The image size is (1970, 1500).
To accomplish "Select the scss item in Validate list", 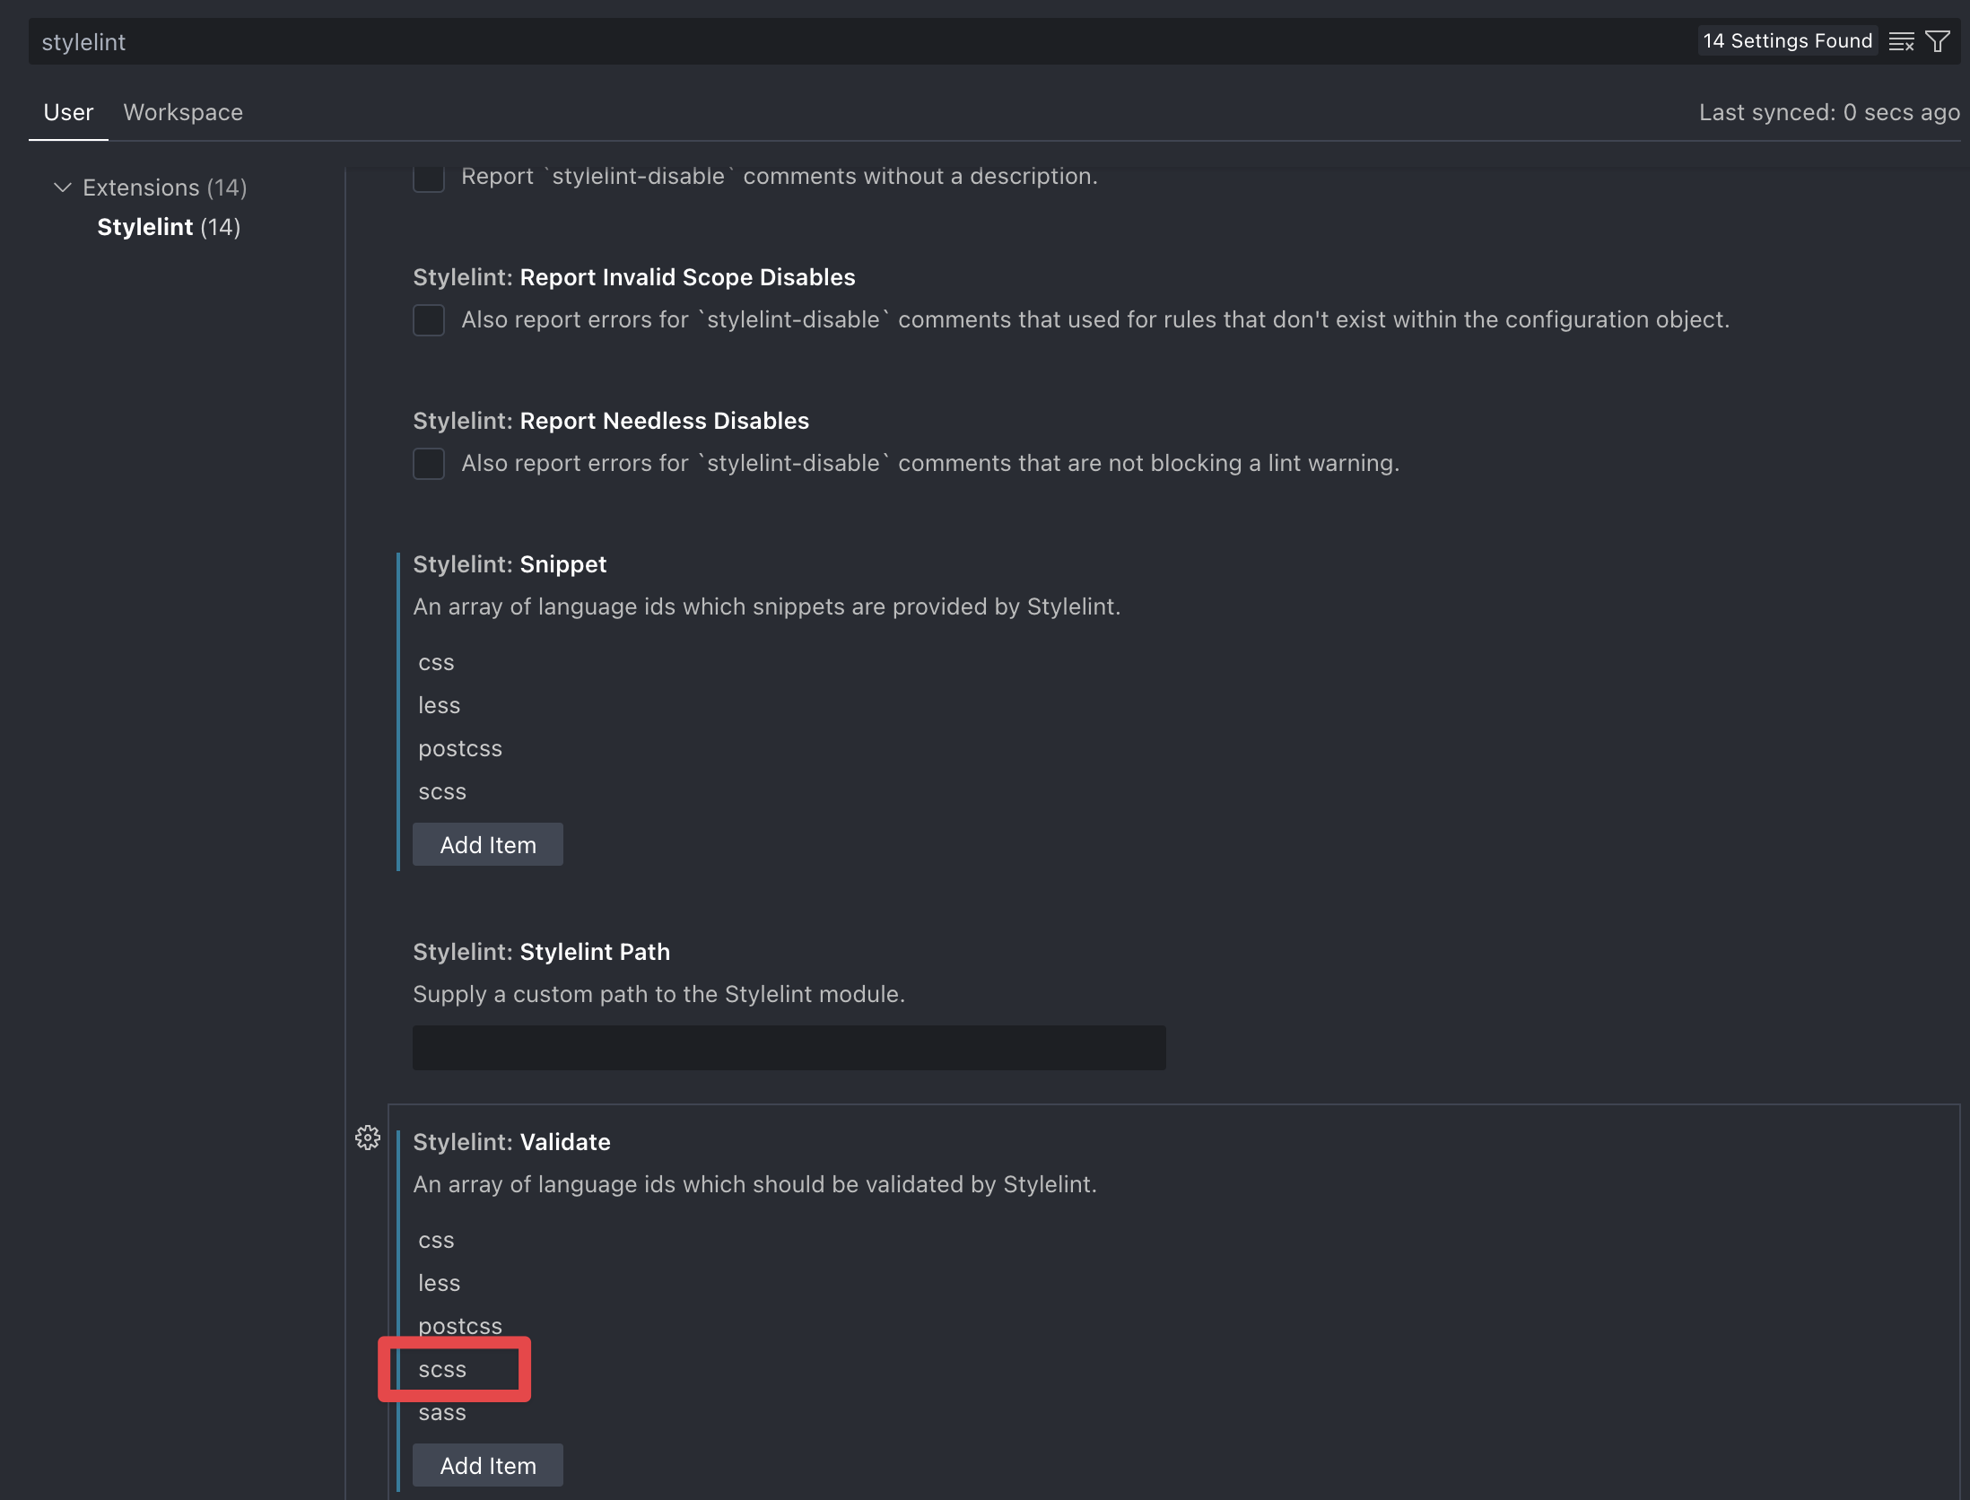I will pyautogui.click(x=442, y=1370).
